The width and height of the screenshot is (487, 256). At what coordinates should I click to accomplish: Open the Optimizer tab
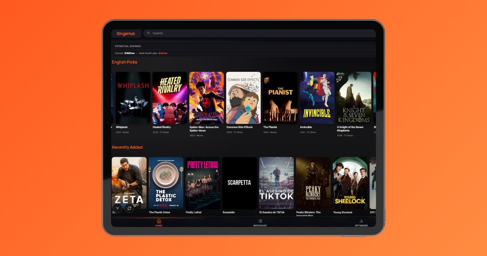click(361, 223)
